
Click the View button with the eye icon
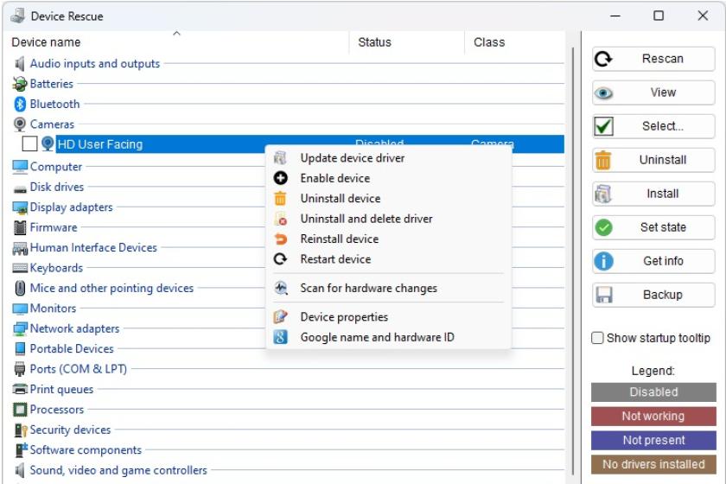(x=653, y=92)
